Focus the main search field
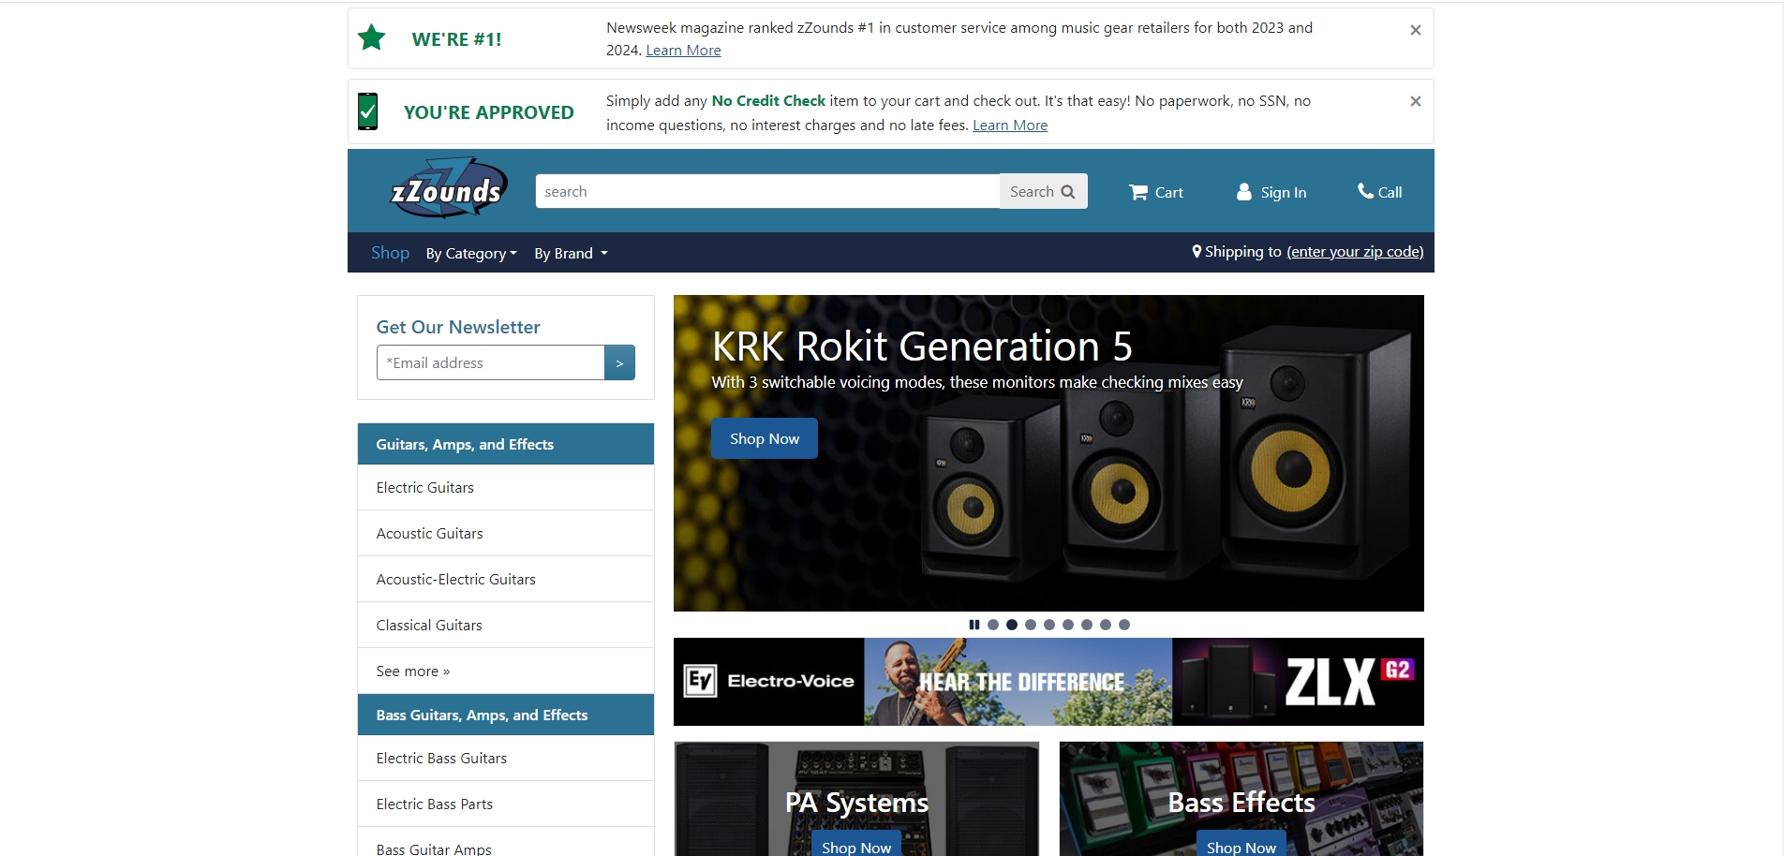Viewport: 1784px width, 856px height. click(x=766, y=191)
